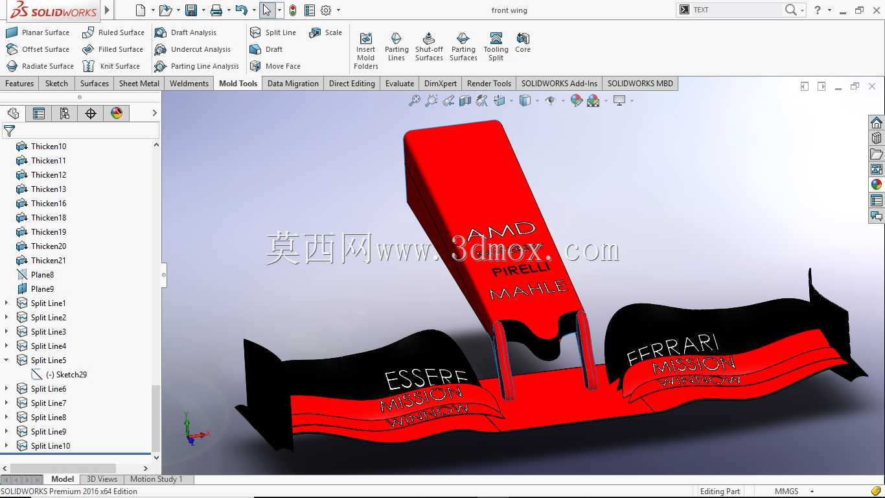Viewport: 885px width, 498px height.
Task: Click the Undo icon
Action: click(x=241, y=10)
